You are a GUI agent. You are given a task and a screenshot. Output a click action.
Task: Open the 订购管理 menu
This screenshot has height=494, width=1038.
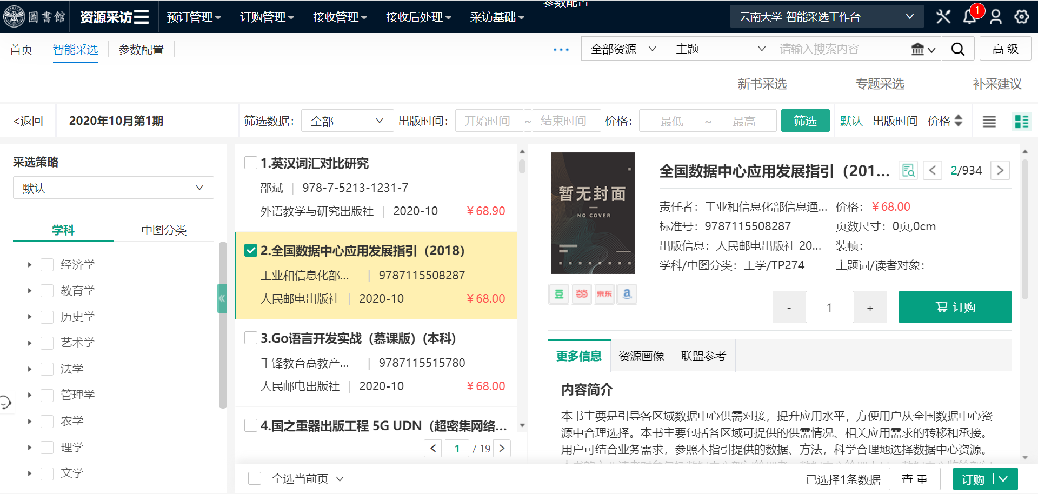[267, 17]
